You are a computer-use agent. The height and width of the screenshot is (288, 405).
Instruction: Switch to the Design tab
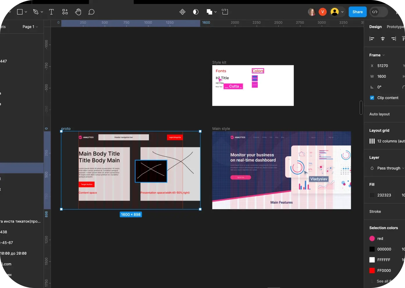click(375, 27)
